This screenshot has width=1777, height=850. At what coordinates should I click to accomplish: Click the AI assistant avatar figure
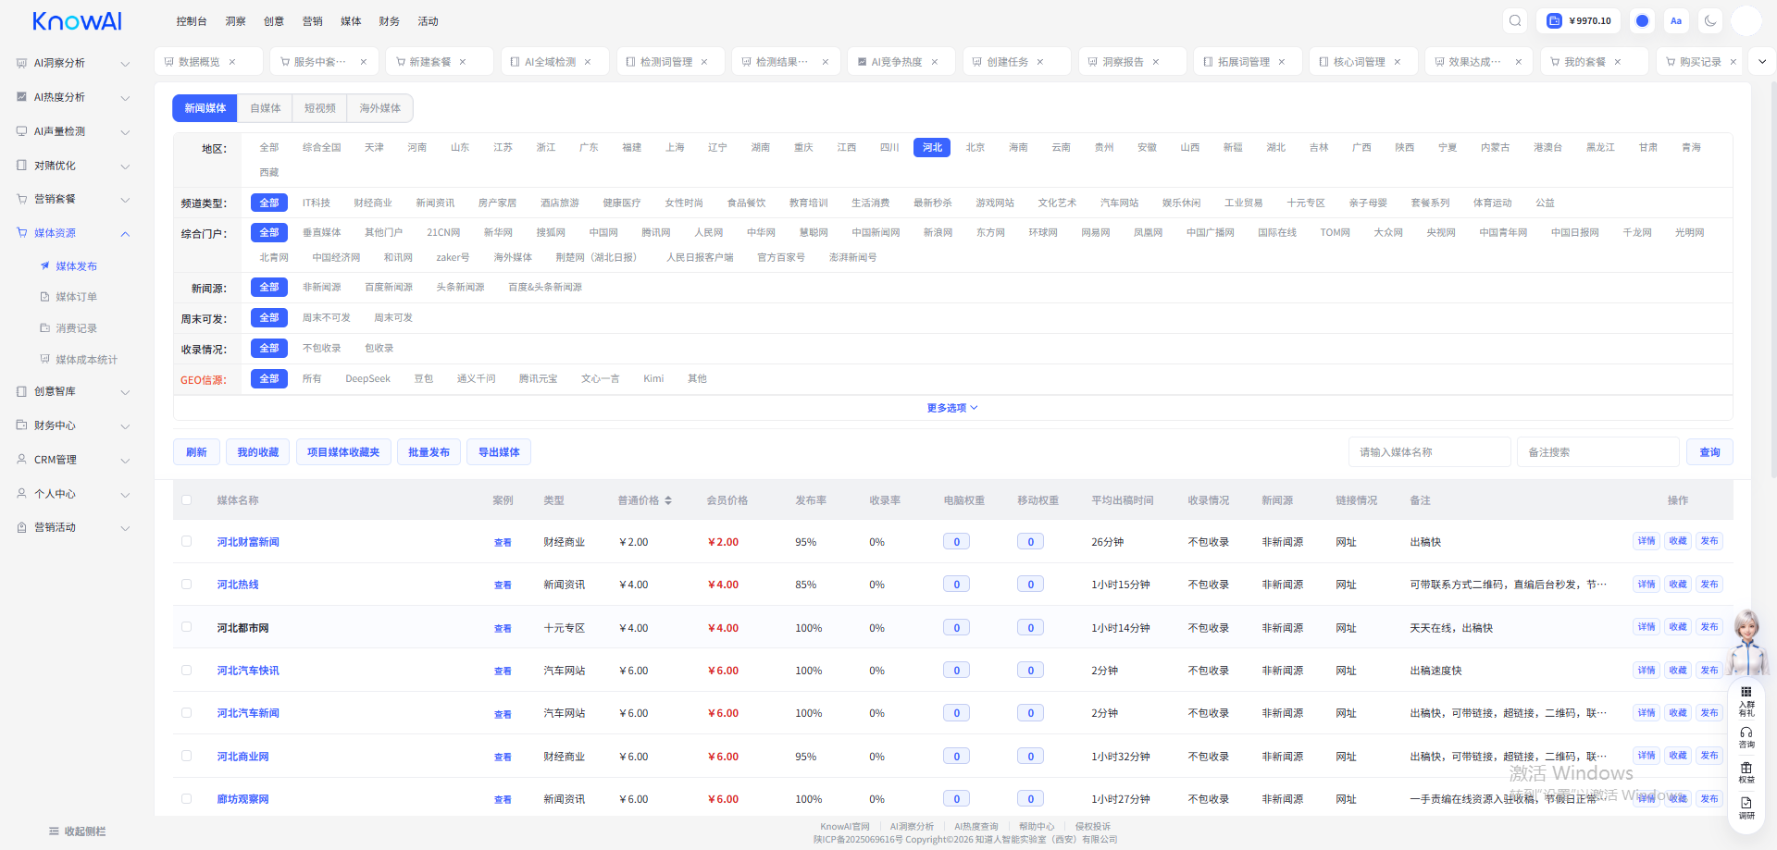1747,643
